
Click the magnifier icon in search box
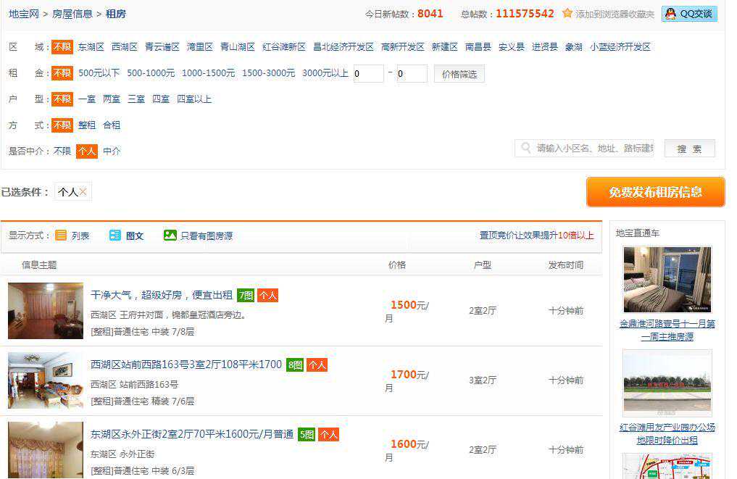(525, 148)
